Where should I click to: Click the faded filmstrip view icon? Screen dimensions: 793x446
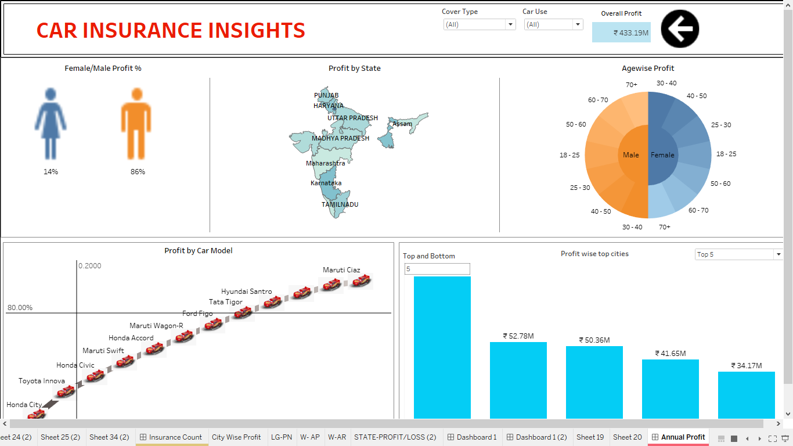(722, 438)
